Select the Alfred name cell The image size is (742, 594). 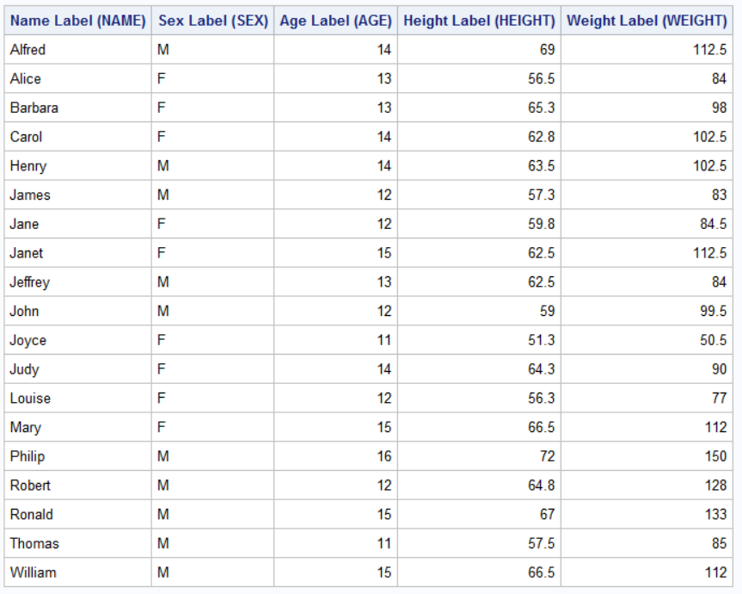pyautogui.click(x=28, y=50)
